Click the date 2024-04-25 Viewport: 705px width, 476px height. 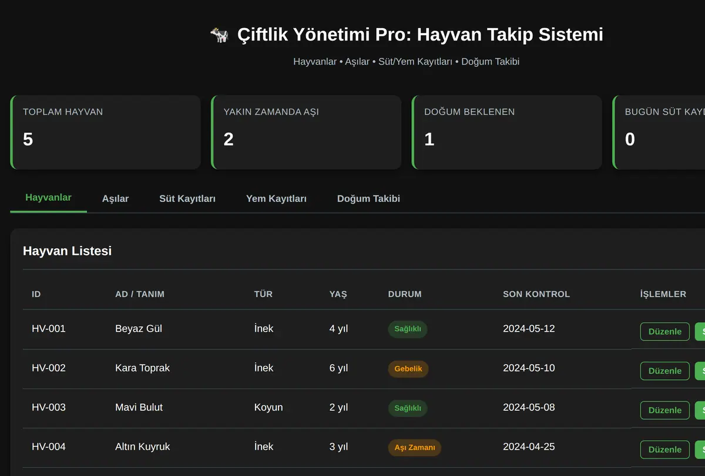pyautogui.click(x=529, y=447)
